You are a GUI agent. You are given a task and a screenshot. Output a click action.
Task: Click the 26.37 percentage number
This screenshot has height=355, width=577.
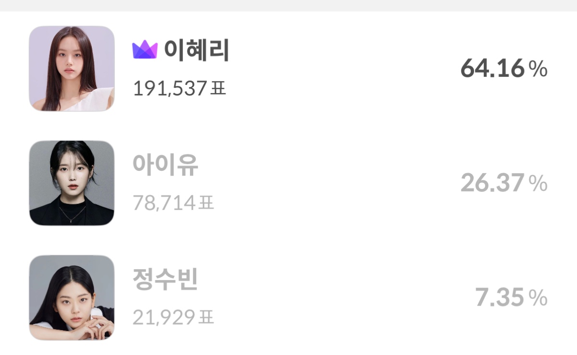492,183
